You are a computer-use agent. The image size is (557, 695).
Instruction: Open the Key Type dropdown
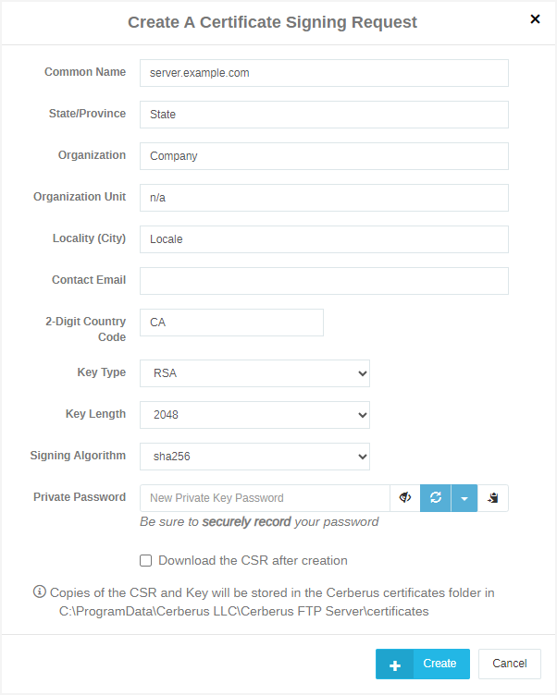click(x=254, y=373)
